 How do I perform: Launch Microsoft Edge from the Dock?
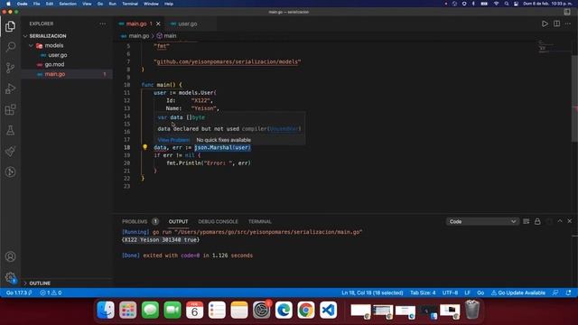pyautogui.click(x=284, y=310)
